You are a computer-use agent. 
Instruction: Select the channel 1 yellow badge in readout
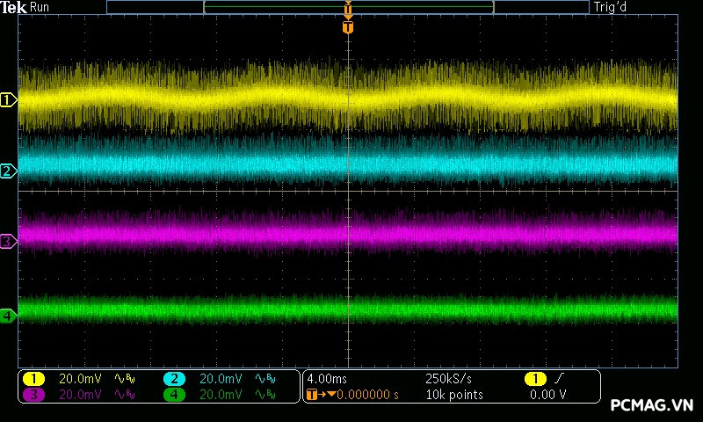33,379
